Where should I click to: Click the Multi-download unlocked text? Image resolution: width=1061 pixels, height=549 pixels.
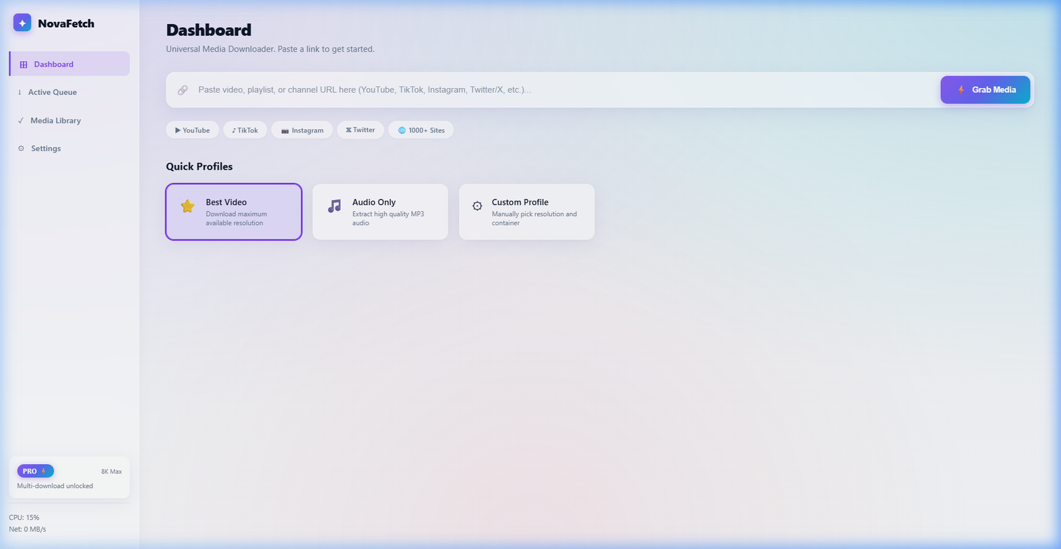tap(55, 486)
